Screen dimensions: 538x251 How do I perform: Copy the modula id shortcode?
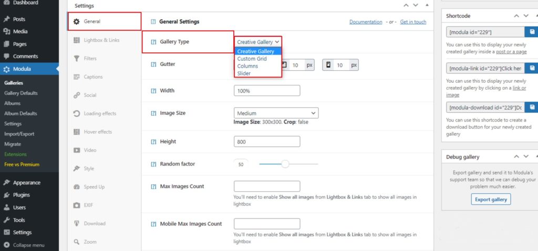click(x=532, y=32)
